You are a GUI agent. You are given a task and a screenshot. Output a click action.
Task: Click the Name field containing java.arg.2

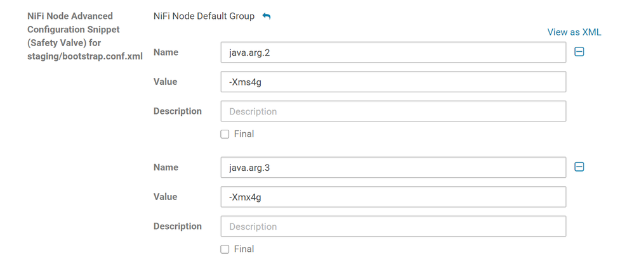coord(393,53)
